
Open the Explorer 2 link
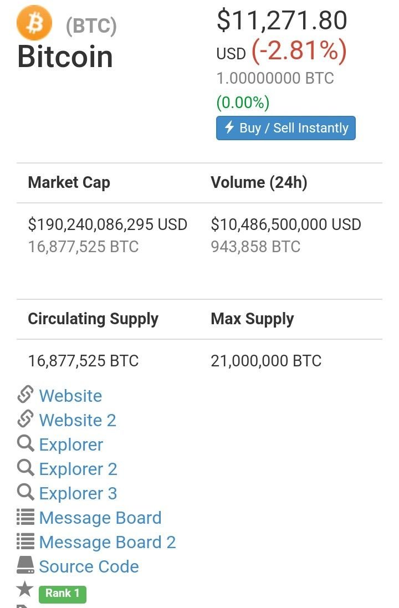[x=78, y=469]
